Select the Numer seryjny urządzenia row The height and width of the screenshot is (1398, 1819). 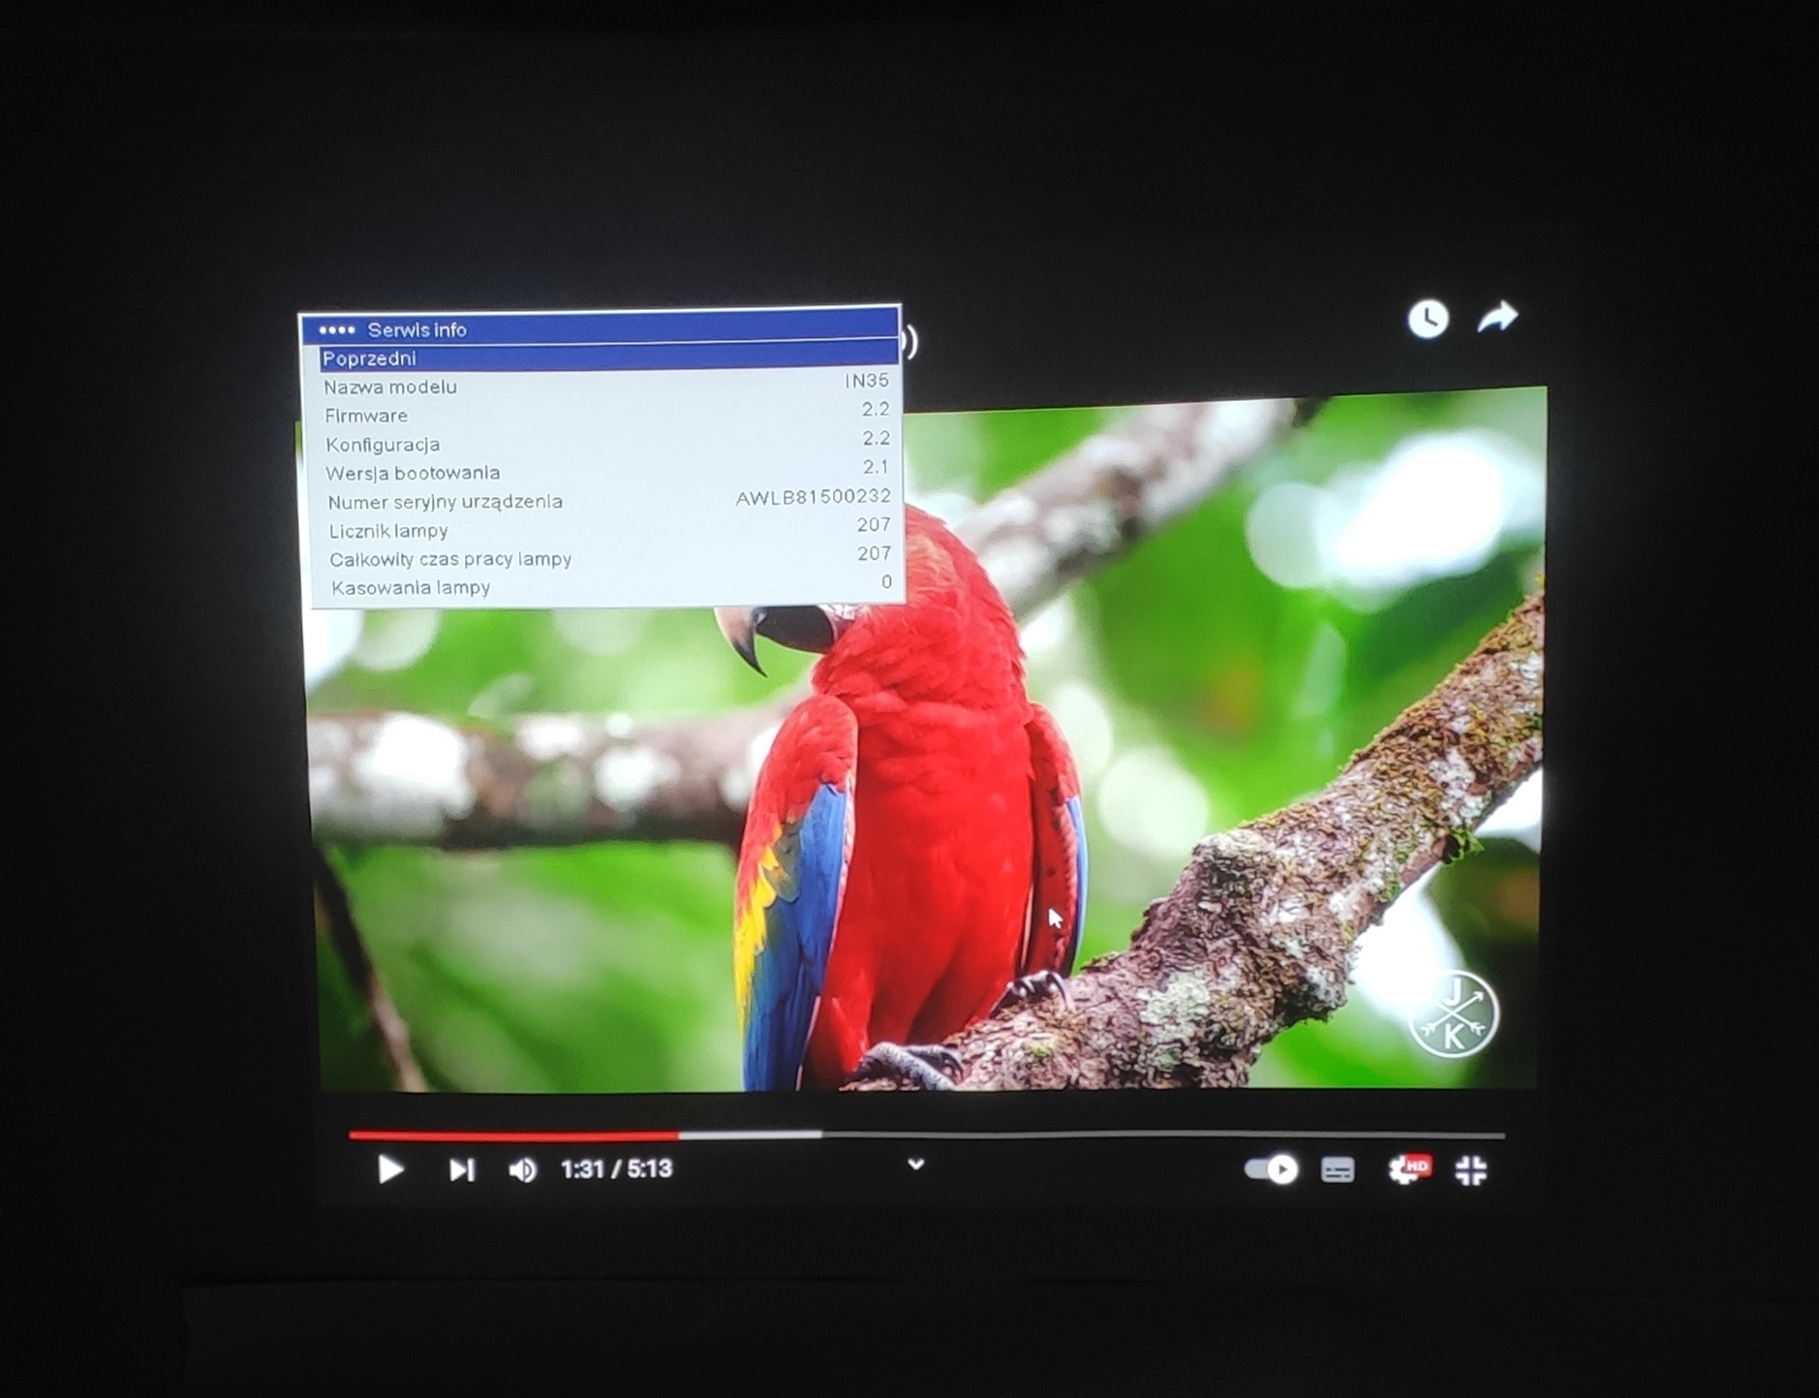pos(610,500)
